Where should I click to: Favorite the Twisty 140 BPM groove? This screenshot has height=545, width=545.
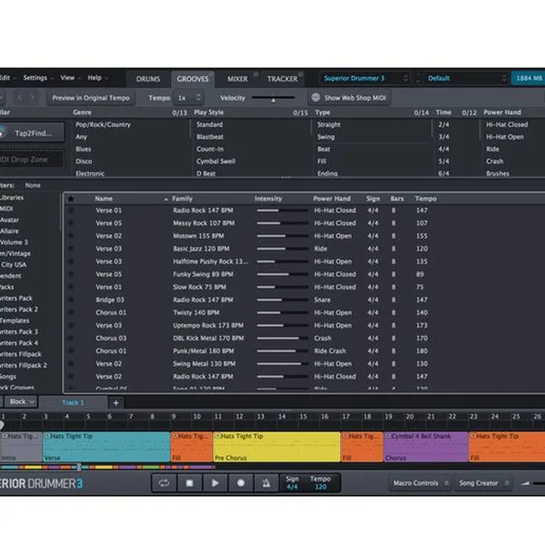click(x=70, y=313)
